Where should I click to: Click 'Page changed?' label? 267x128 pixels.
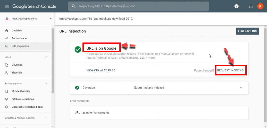pos(204,70)
